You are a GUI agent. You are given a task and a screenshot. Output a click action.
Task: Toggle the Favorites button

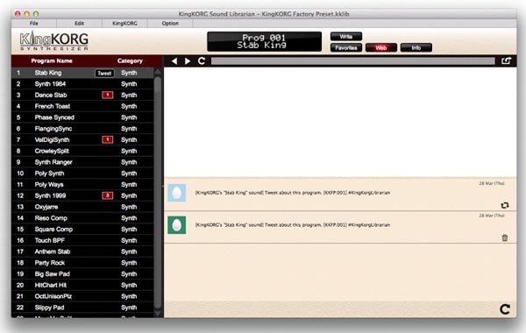[346, 47]
